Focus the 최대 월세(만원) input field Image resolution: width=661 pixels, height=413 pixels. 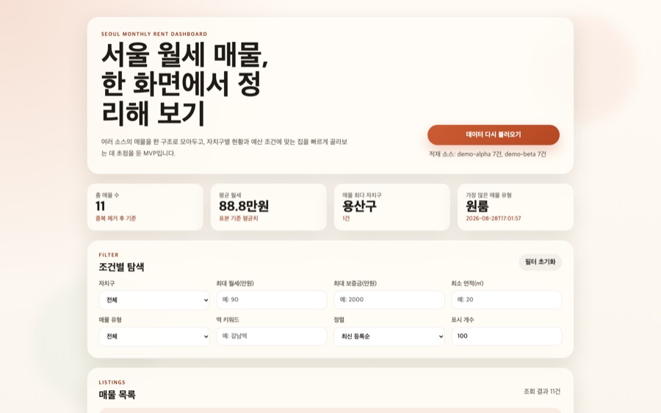272,300
